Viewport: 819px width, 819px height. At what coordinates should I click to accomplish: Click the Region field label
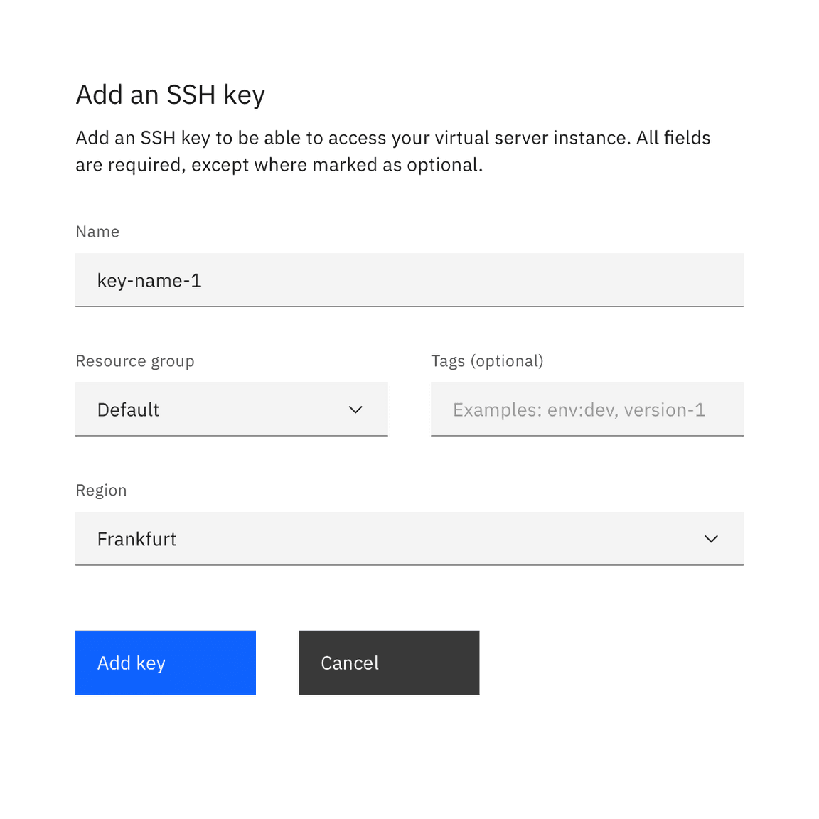102,491
